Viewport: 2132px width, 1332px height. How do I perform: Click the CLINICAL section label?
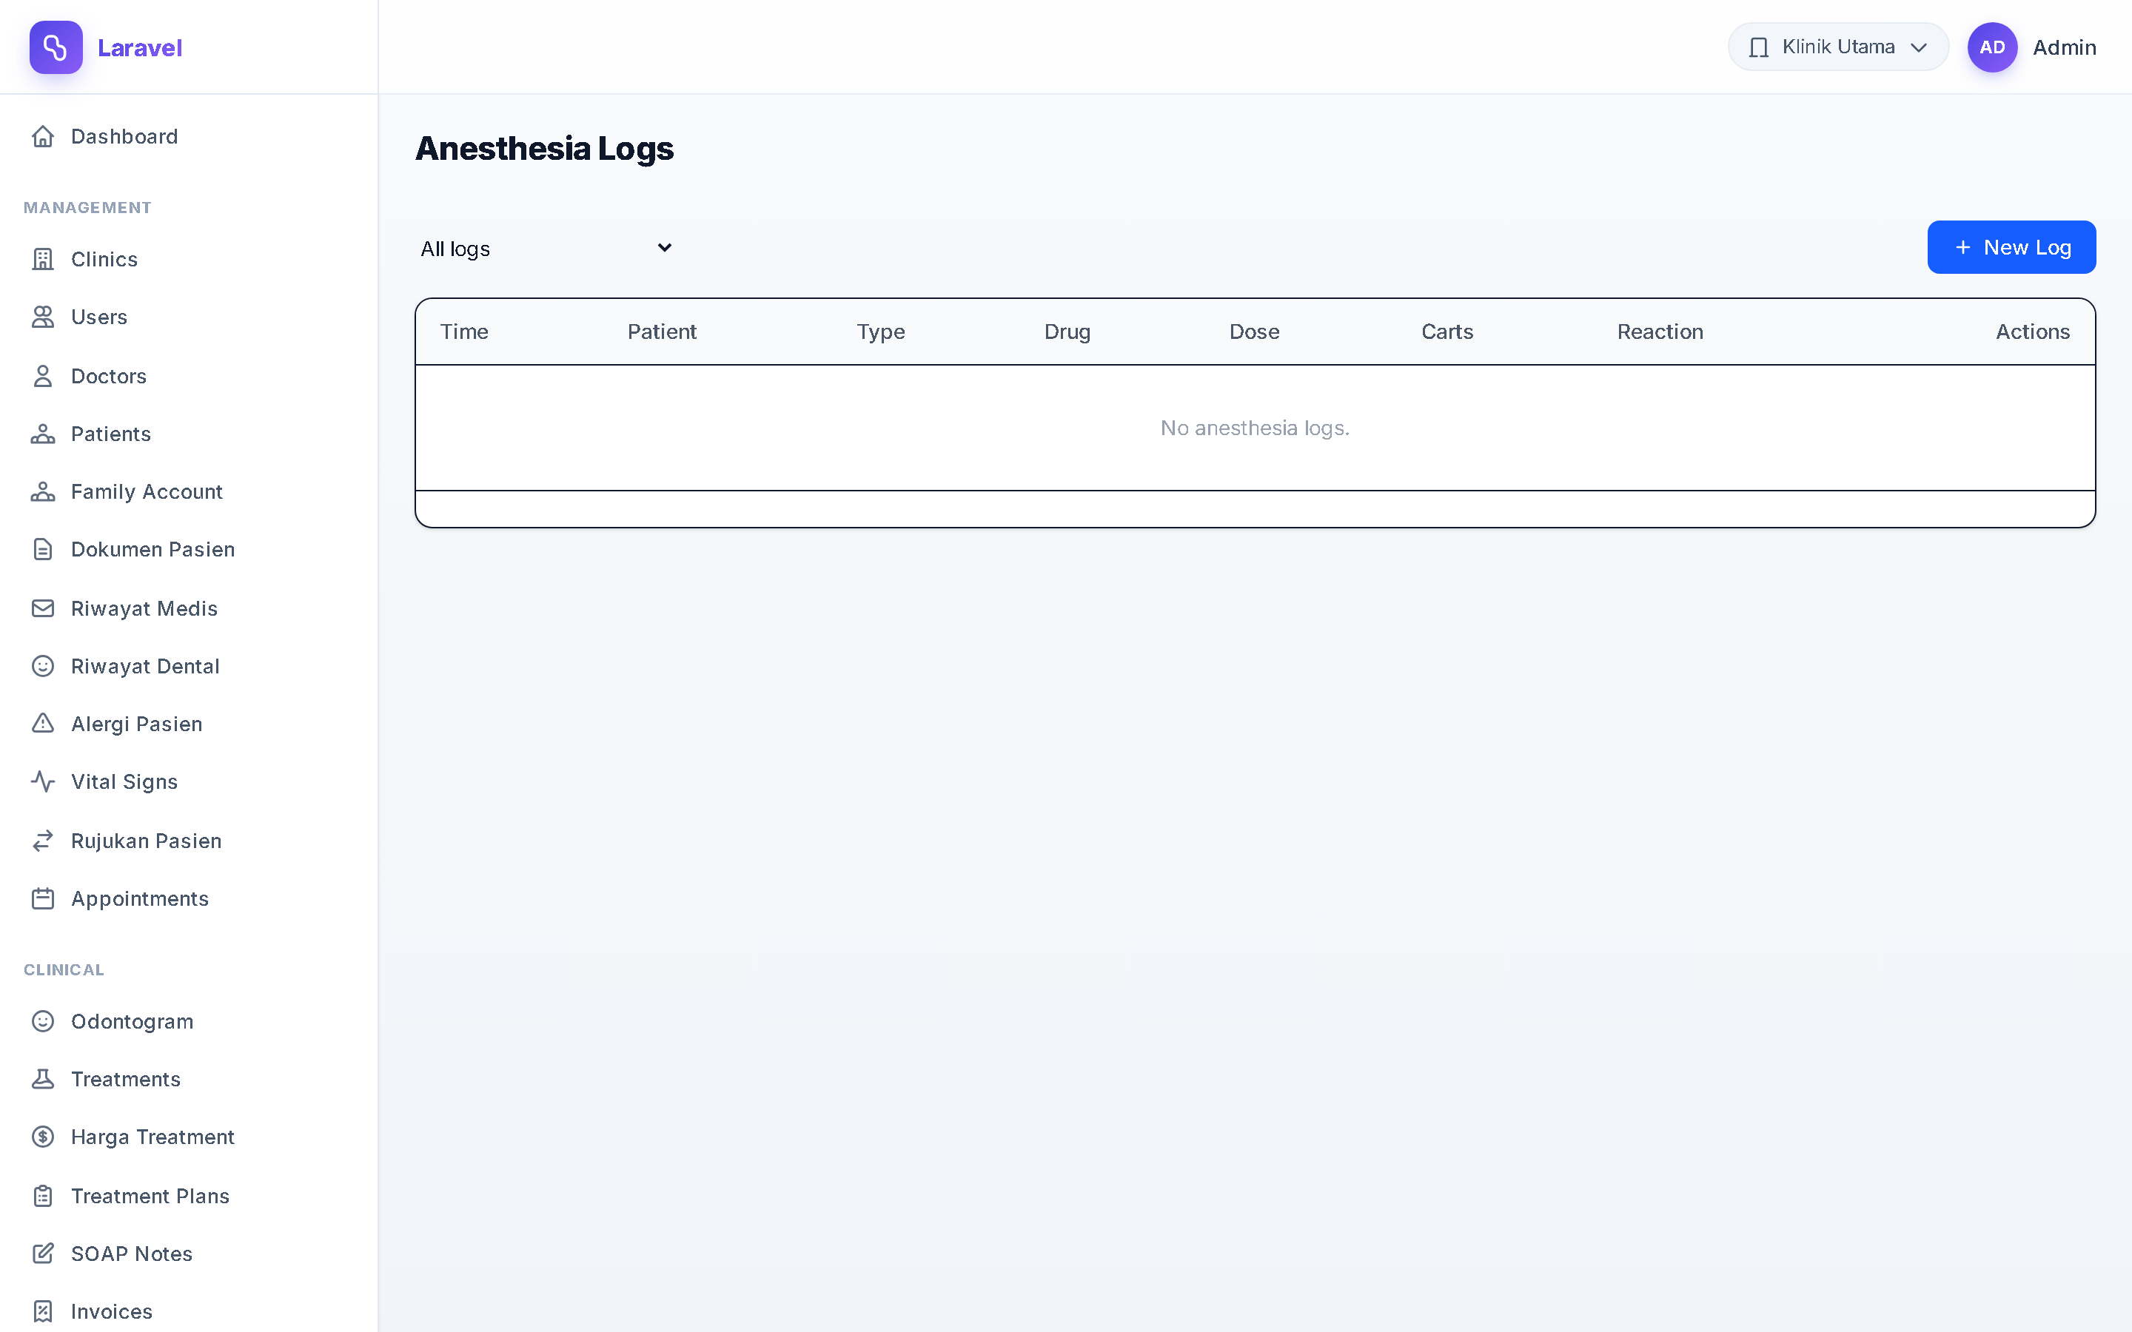click(x=64, y=970)
